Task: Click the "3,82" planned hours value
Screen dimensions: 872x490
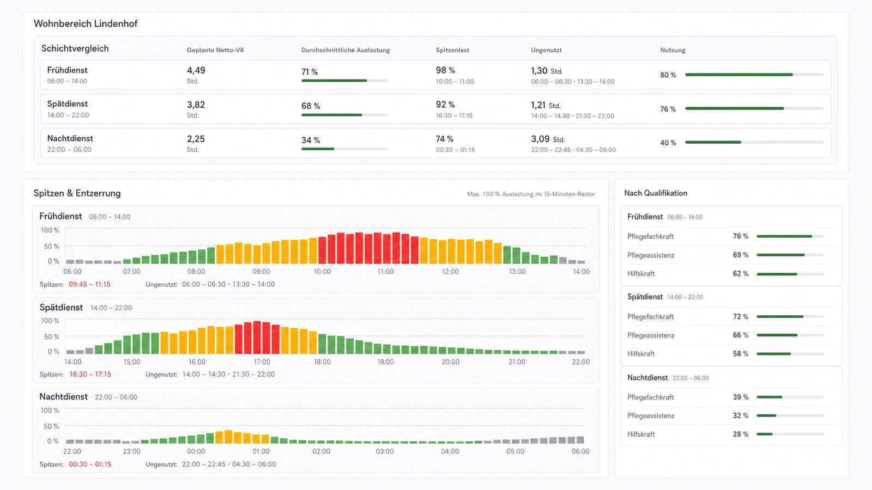Action: click(x=196, y=105)
